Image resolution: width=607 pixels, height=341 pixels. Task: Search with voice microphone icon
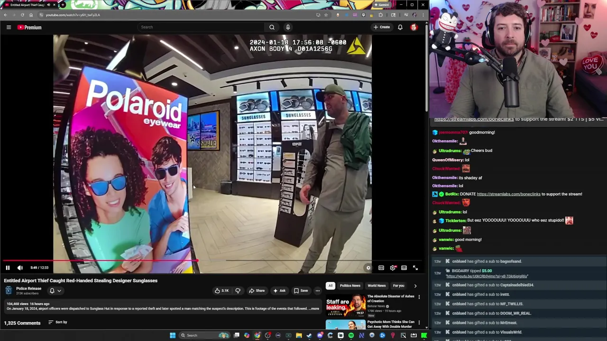coord(288,27)
